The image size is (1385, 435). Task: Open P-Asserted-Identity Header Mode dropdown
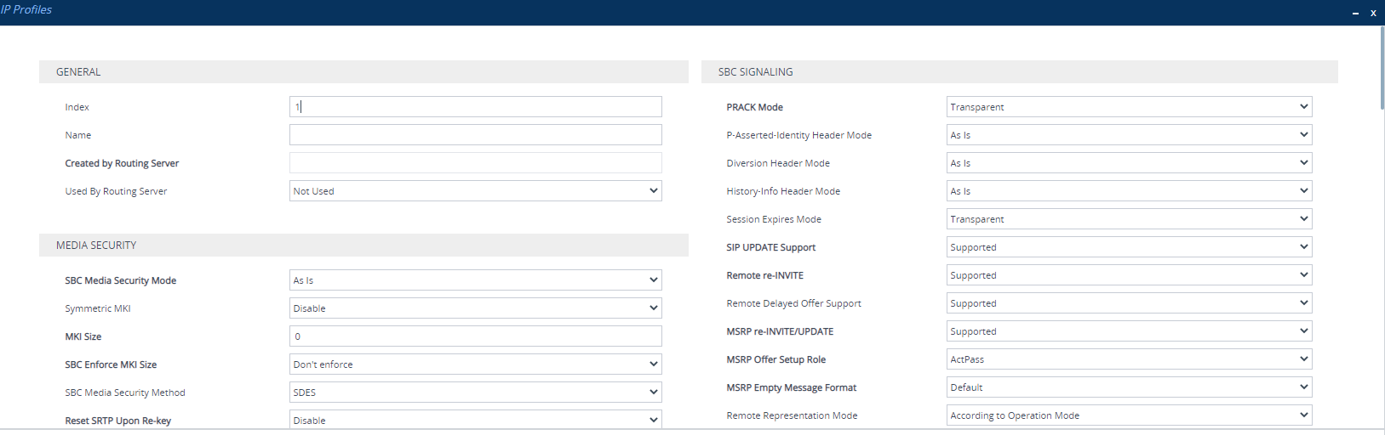pos(1129,135)
